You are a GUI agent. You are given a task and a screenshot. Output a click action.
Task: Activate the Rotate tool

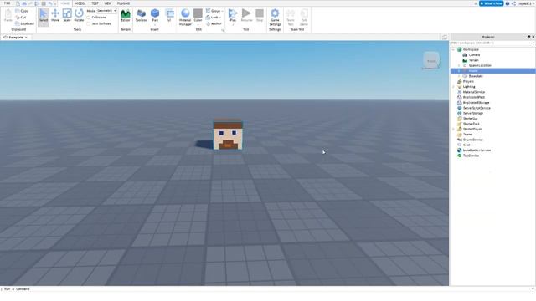79,16
